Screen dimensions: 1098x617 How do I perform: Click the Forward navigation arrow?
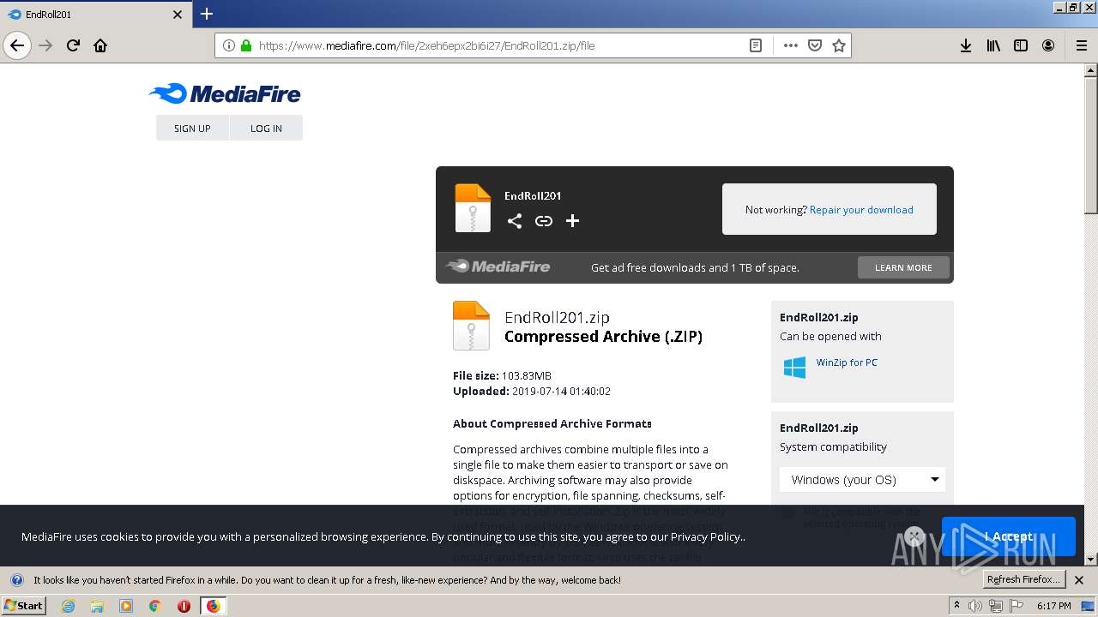point(46,45)
